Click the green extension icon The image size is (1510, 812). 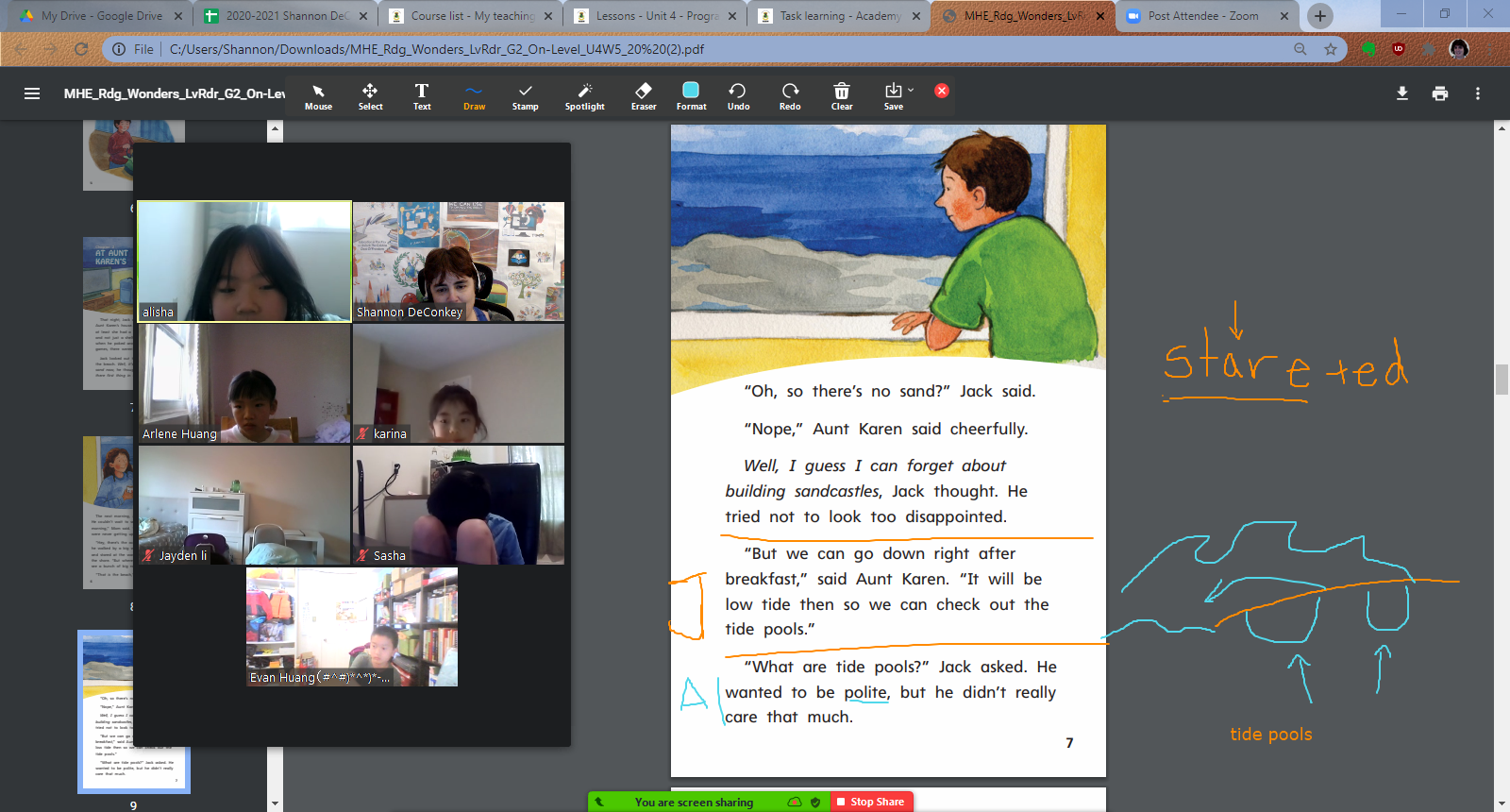pyautogui.click(x=1368, y=49)
